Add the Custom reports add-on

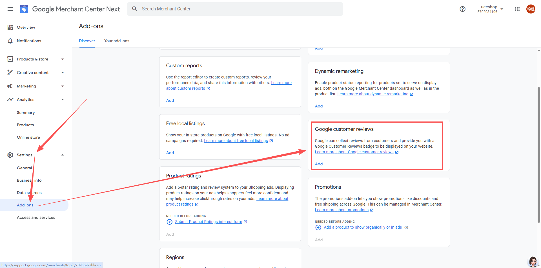[x=170, y=100]
